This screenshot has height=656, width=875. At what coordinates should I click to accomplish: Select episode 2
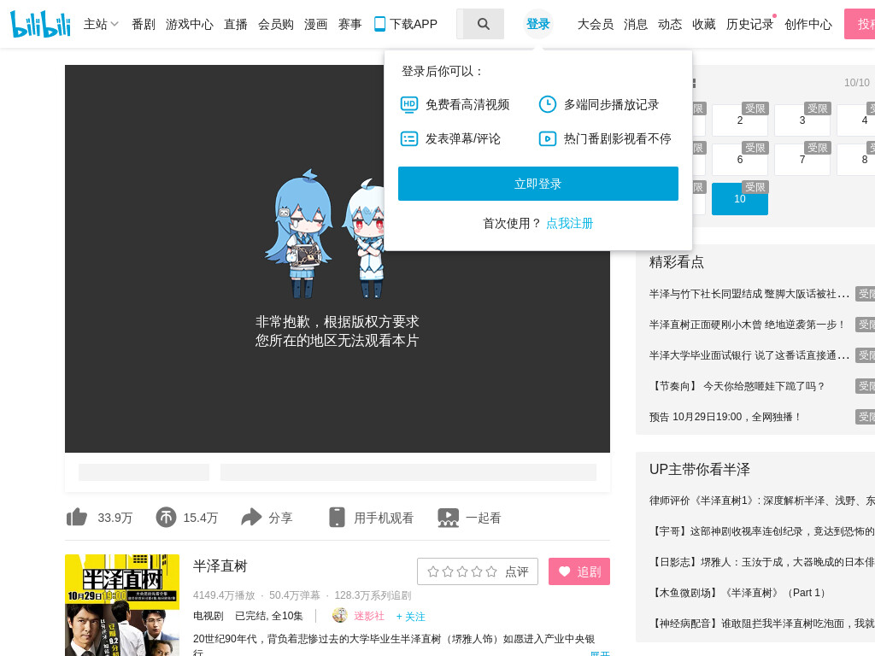740,120
